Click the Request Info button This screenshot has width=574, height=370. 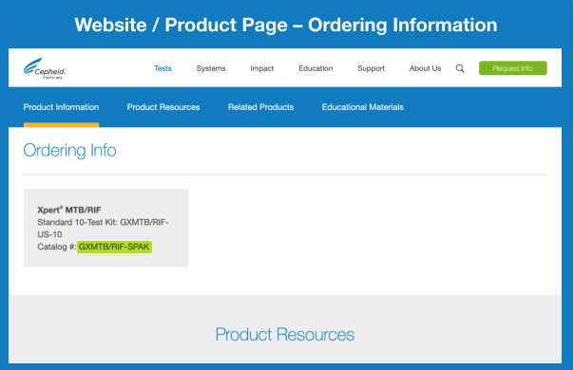point(512,68)
